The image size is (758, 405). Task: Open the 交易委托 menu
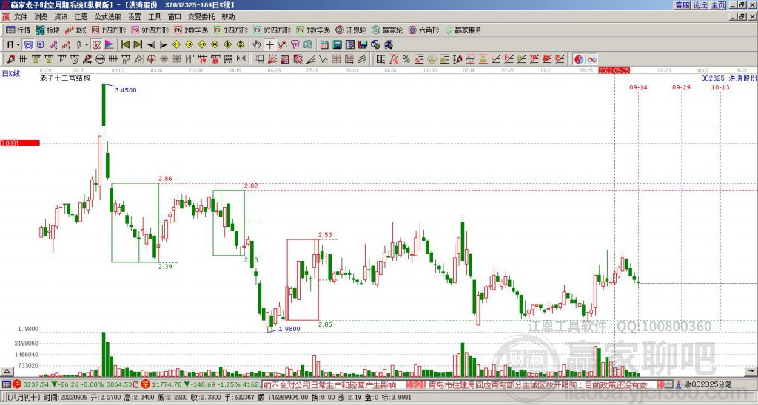201,17
